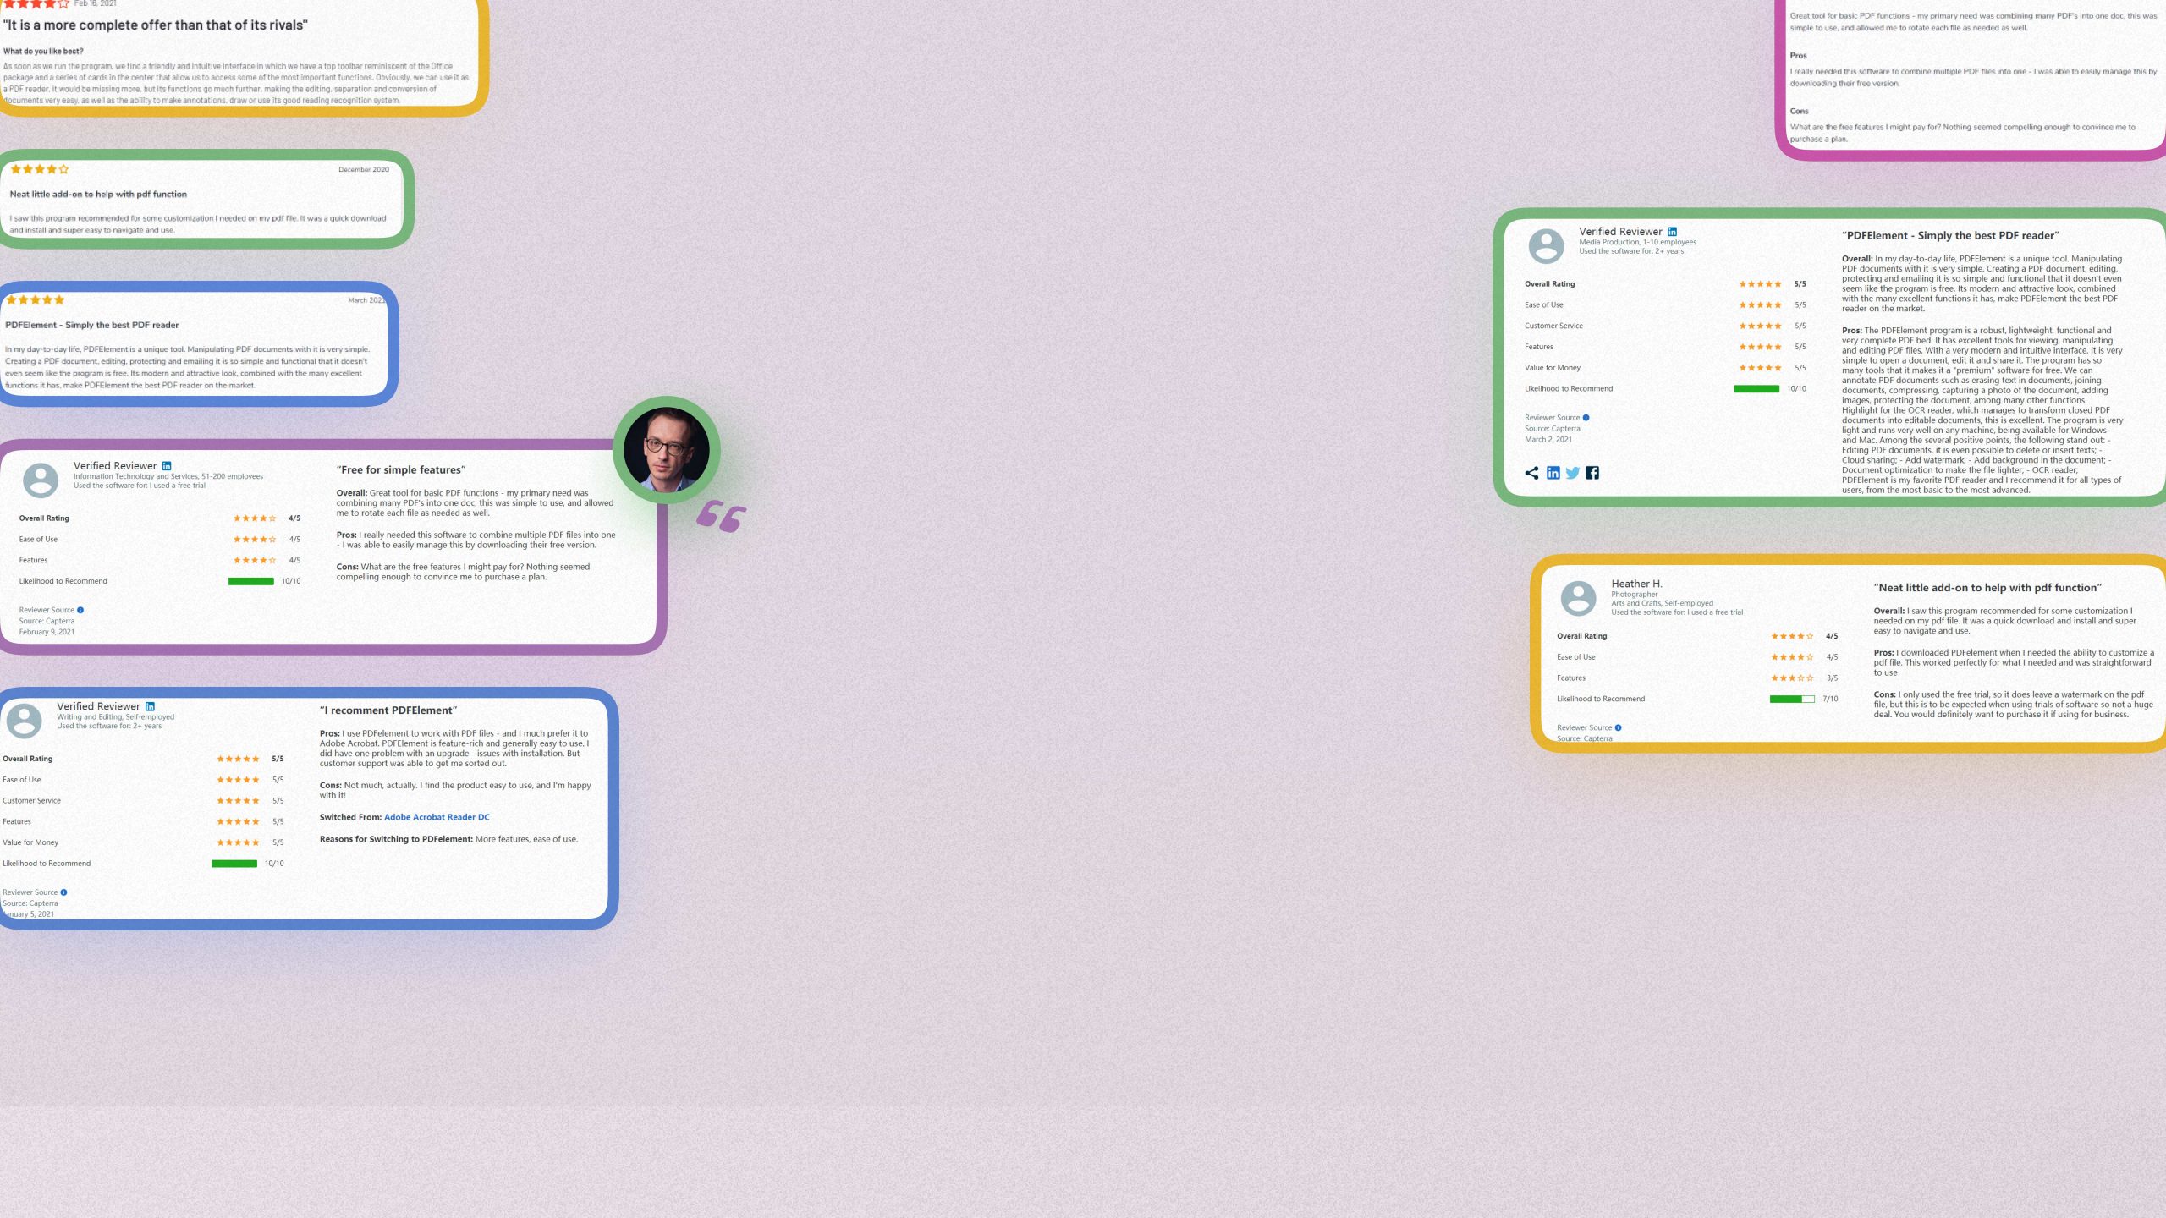Click "March 2, 2021" date
This screenshot has width=2166, height=1218.
pos(1548,440)
